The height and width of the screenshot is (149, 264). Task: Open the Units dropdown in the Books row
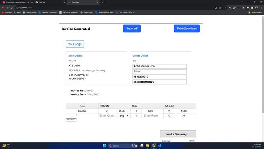tap(124, 111)
